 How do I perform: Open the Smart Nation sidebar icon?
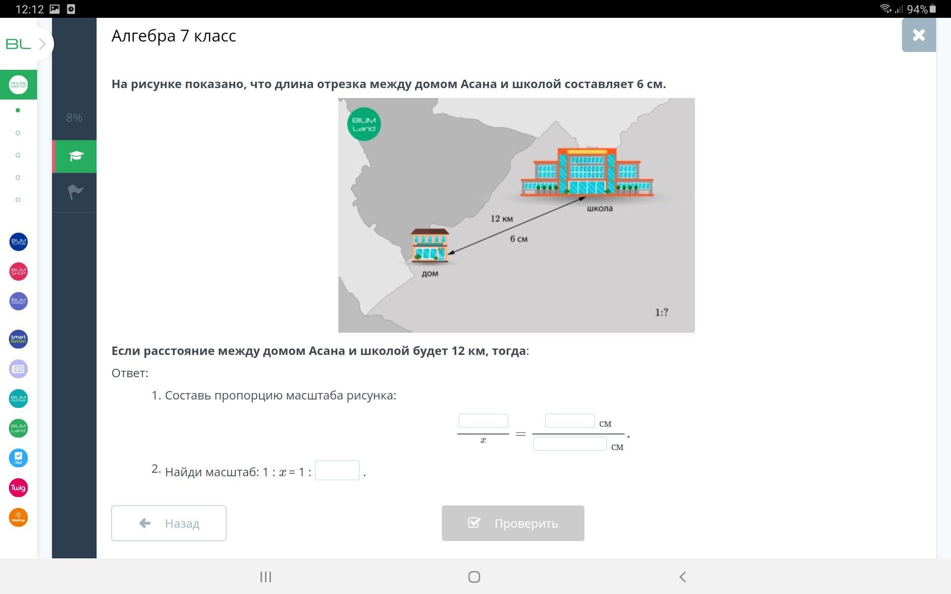18,339
